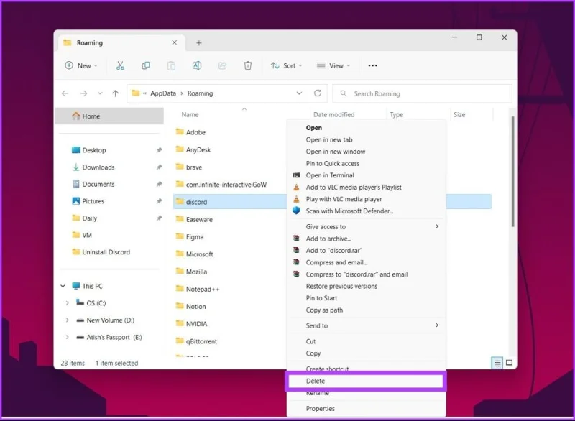Click the Rename toolbar icon
Viewport: 575px width, 421px height.
[197, 65]
